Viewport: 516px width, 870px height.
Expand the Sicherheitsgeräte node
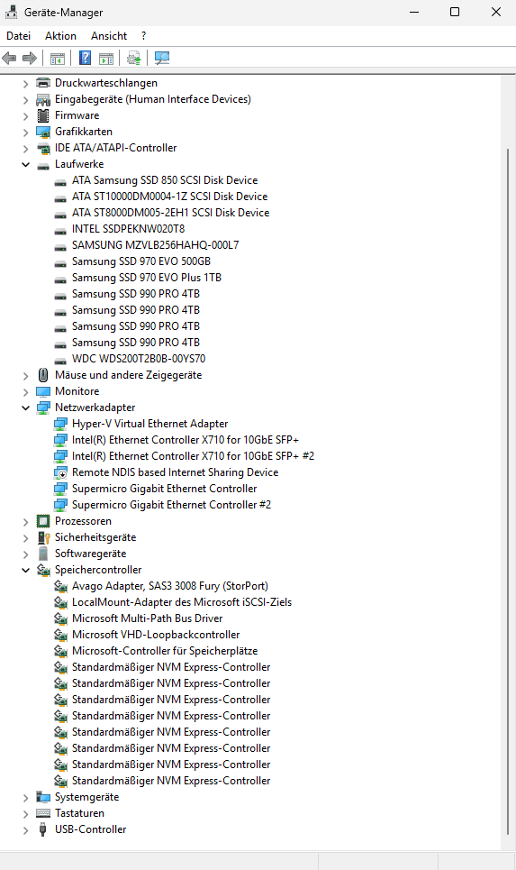pos(25,537)
